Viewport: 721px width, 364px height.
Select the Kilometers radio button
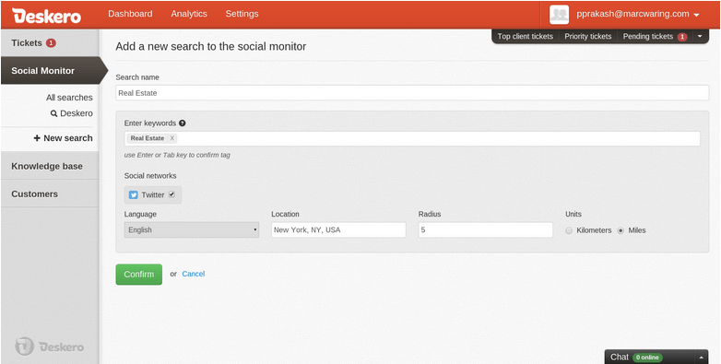[569, 230]
